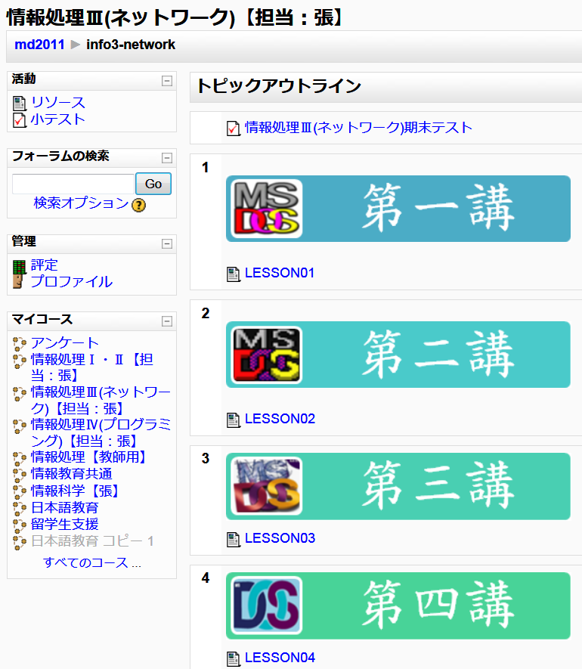This screenshot has width=582, height=669.
Task: Collapse the 活動 block
Action: pyautogui.click(x=167, y=81)
